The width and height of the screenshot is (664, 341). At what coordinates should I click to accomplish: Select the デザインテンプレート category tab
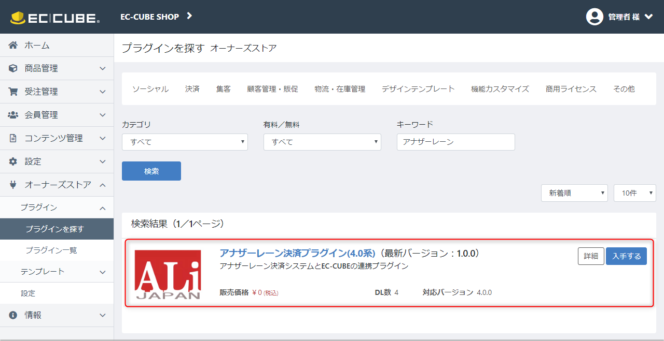pyautogui.click(x=418, y=89)
